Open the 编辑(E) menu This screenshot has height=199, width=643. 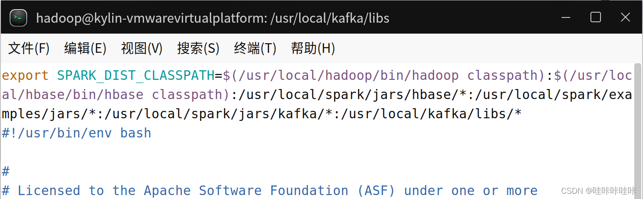coord(85,48)
